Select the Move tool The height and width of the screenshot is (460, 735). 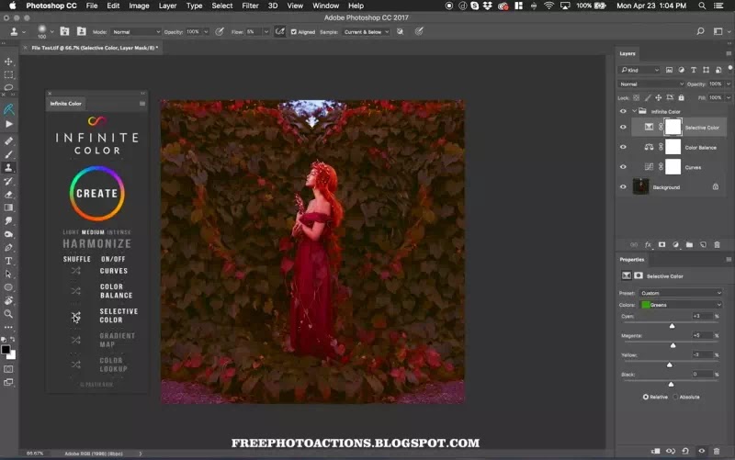(8, 62)
